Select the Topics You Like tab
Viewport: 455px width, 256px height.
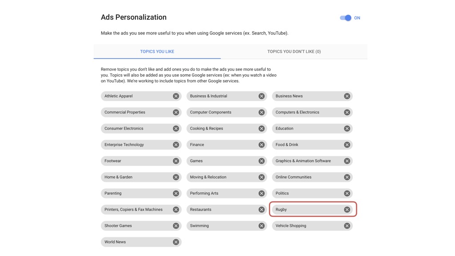157,52
